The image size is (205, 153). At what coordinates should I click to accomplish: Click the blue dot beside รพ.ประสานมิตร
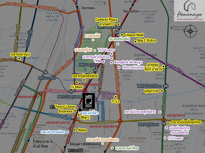[x=68, y=132]
